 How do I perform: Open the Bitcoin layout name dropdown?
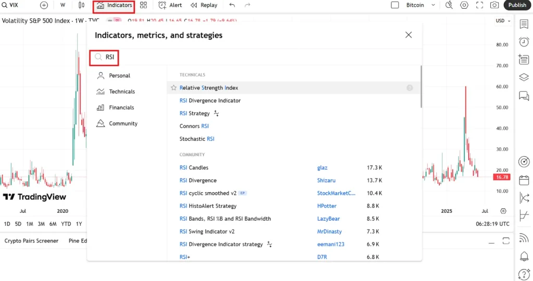click(x=421, y=5)
